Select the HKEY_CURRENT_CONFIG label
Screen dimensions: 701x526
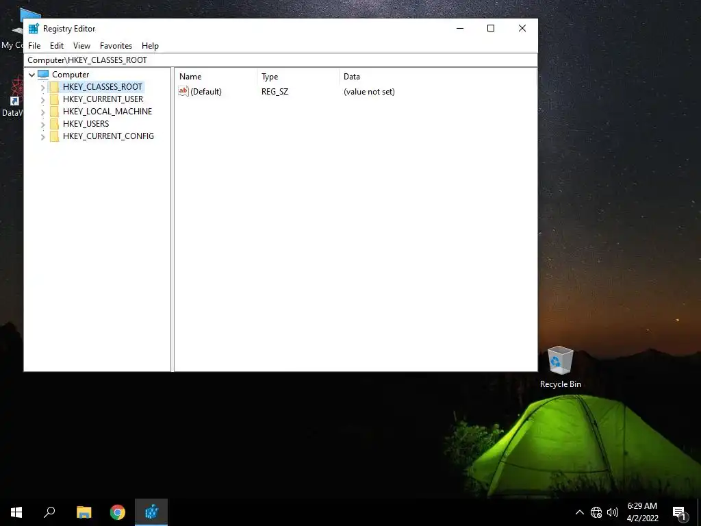coord(108,136)
